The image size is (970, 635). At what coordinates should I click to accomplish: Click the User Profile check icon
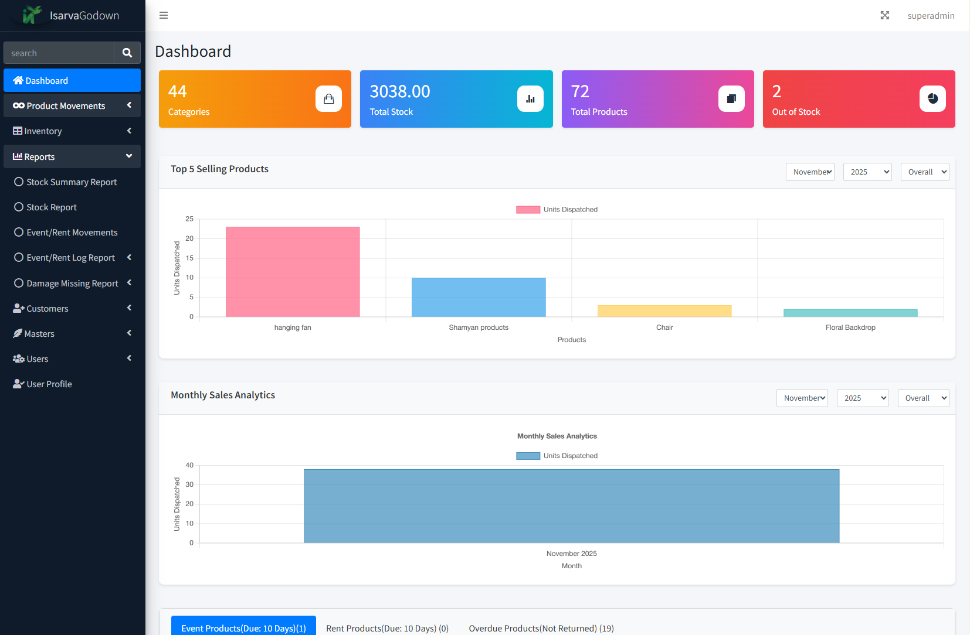19,384
